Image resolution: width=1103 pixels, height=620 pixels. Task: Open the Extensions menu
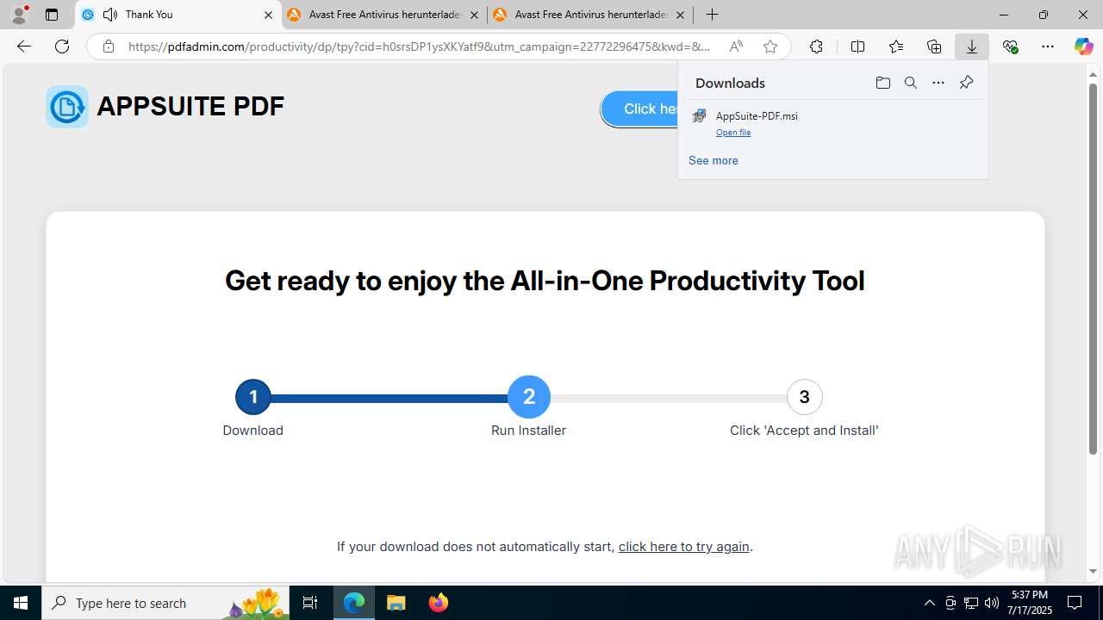point(816,46)
